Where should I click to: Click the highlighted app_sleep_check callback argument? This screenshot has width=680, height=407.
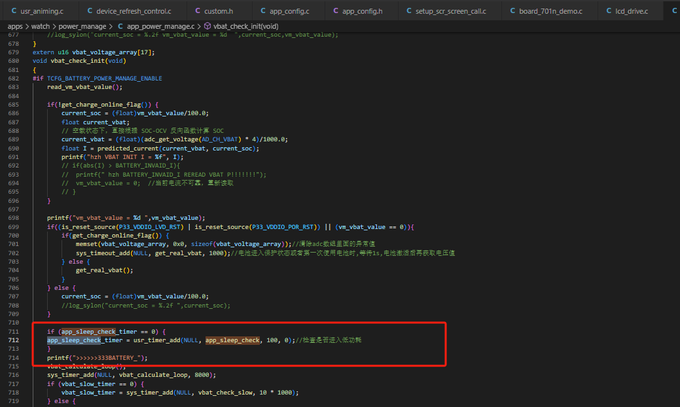pyautogui.click(x=232, y=340)
